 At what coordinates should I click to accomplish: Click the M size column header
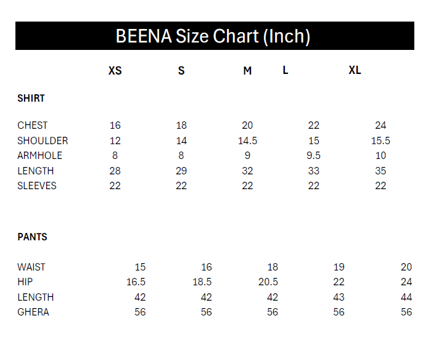point(247,71)
